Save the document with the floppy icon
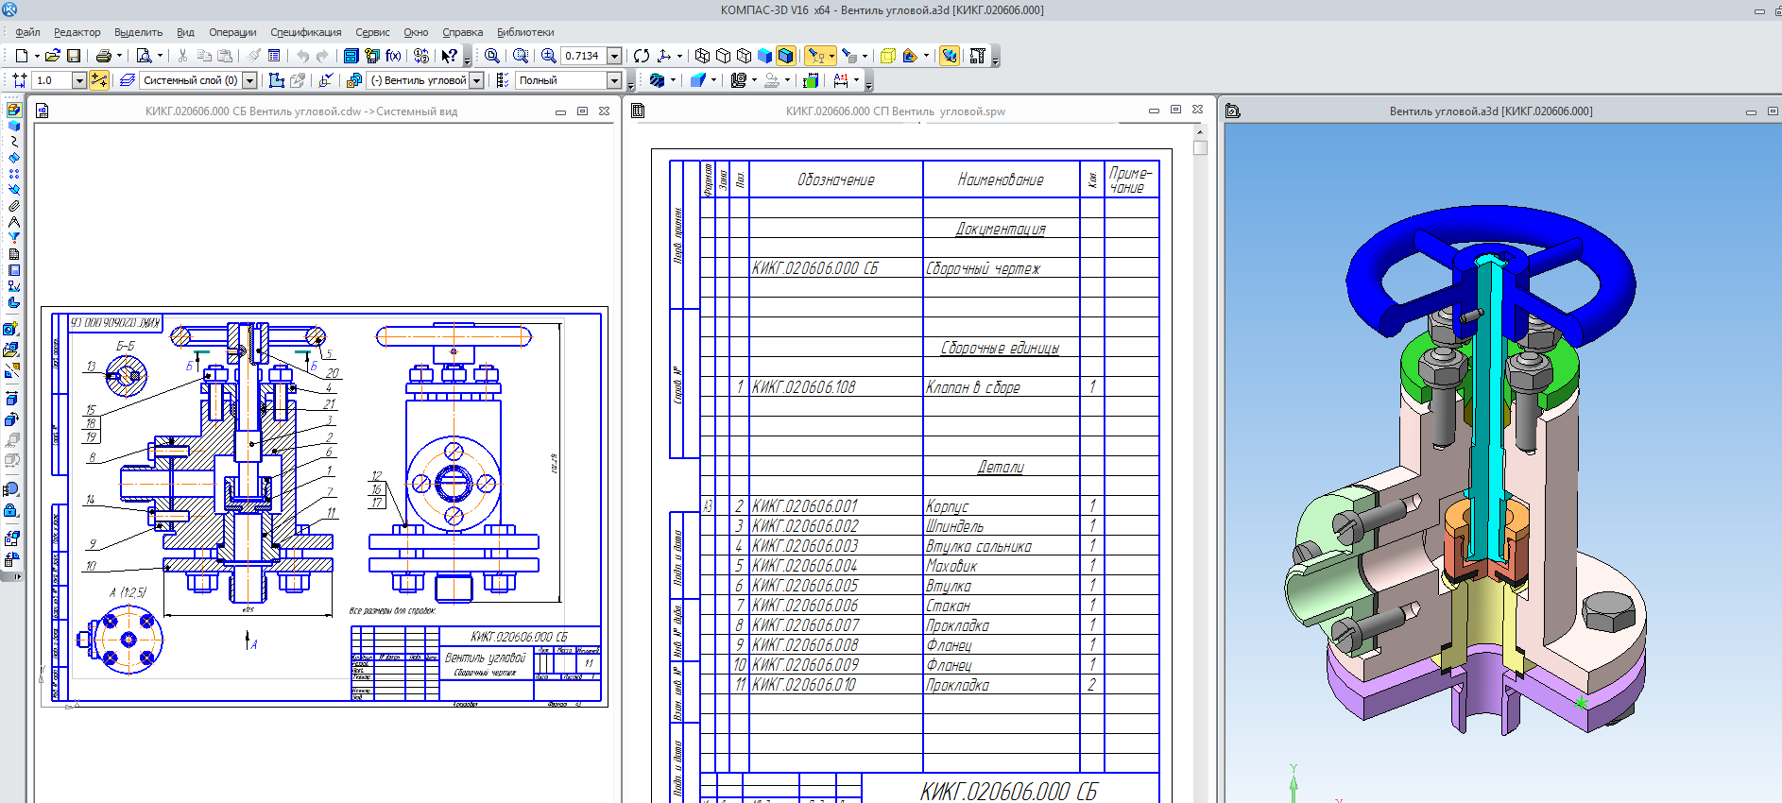 pyautogui.click(x=74, y=56)
